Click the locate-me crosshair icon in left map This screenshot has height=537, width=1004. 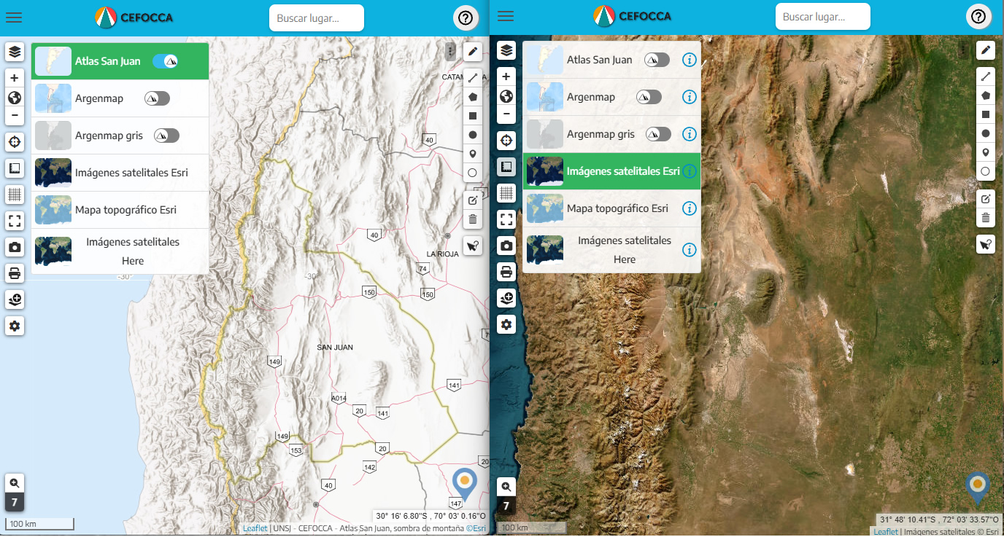(15, 141)
